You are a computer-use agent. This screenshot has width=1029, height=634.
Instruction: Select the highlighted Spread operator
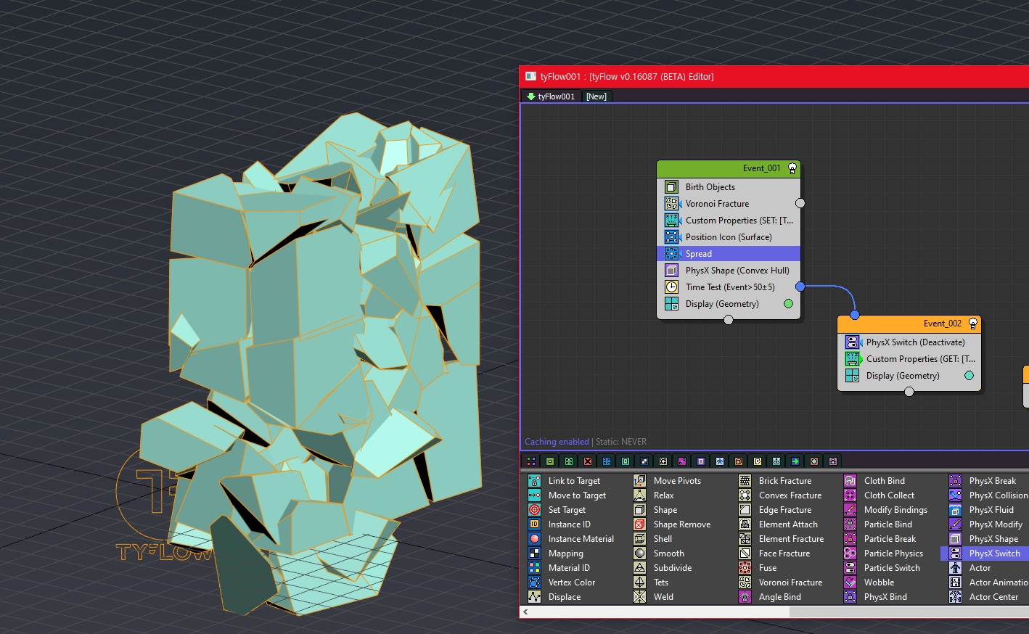pyautogui.click(x=729, y=254)
